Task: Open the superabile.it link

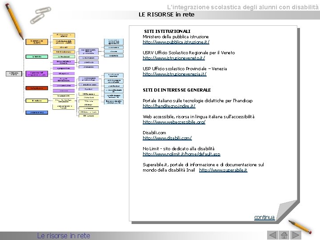Action: (223, 170)
